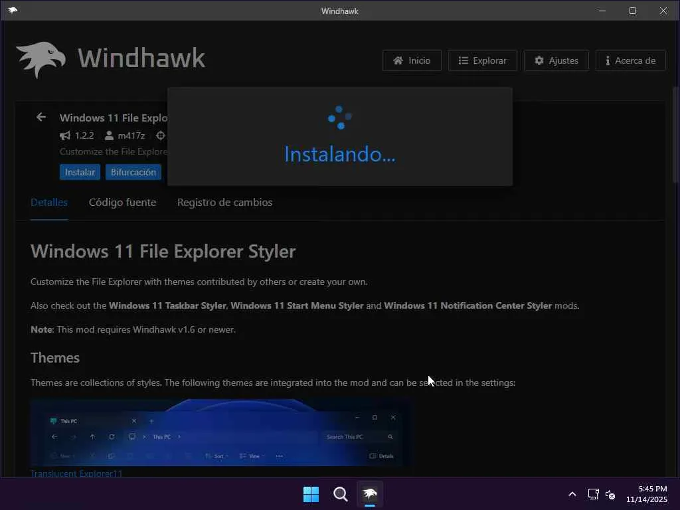The width and height of the screenshot is (680, 510).
Task: Open the Acerca de page
Action: click(x=630, y=60)
